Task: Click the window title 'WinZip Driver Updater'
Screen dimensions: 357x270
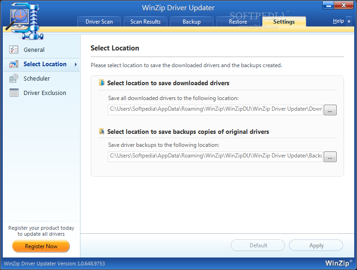Action: pos(178,8)
